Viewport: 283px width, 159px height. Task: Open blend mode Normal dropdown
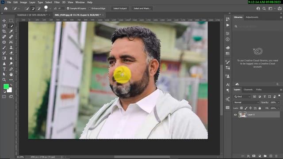coord(246,102)
